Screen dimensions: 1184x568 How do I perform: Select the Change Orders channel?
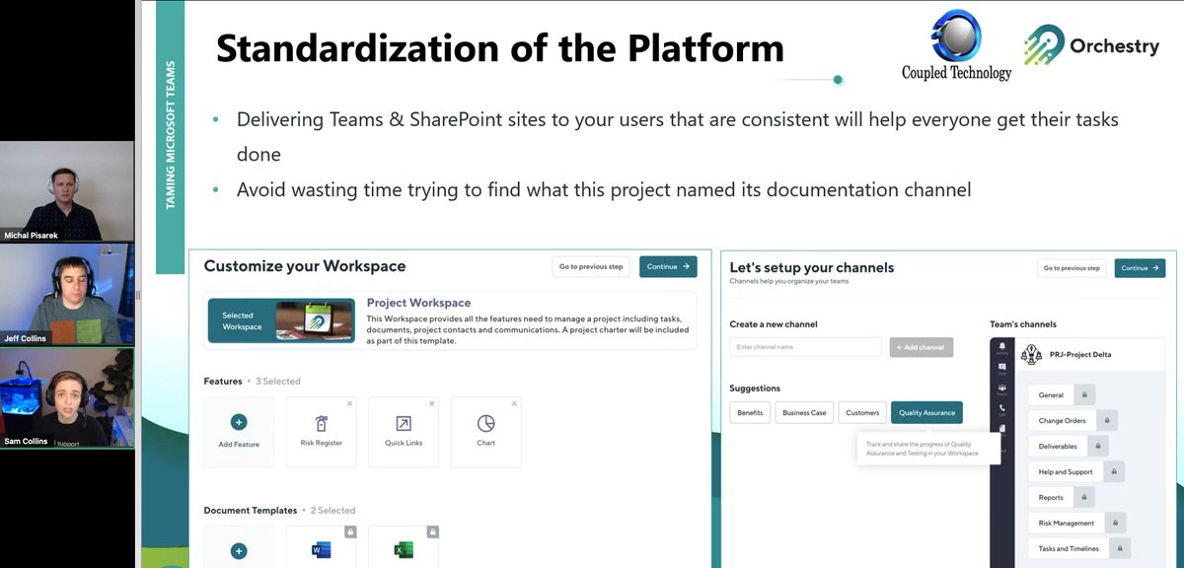pyautogui.click(x=1062, y=420)
